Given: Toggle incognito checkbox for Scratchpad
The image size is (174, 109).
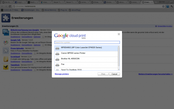Looking at the screenshot, I should [x=35, y=62].
